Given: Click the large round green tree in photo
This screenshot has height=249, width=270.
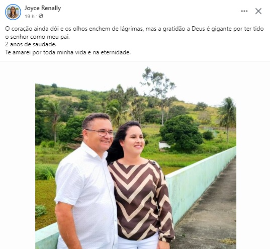Looking at the screenshot, I should (181, 133).
